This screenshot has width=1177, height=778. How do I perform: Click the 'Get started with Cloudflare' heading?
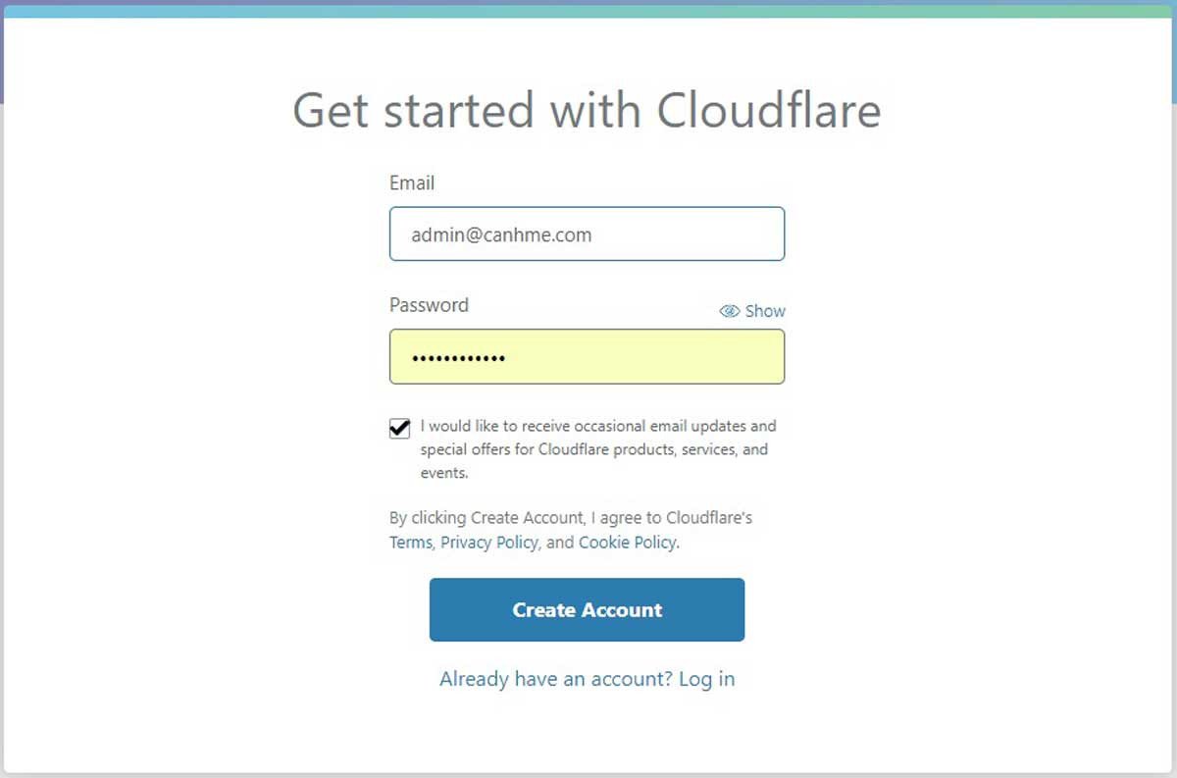click(587, 110)
